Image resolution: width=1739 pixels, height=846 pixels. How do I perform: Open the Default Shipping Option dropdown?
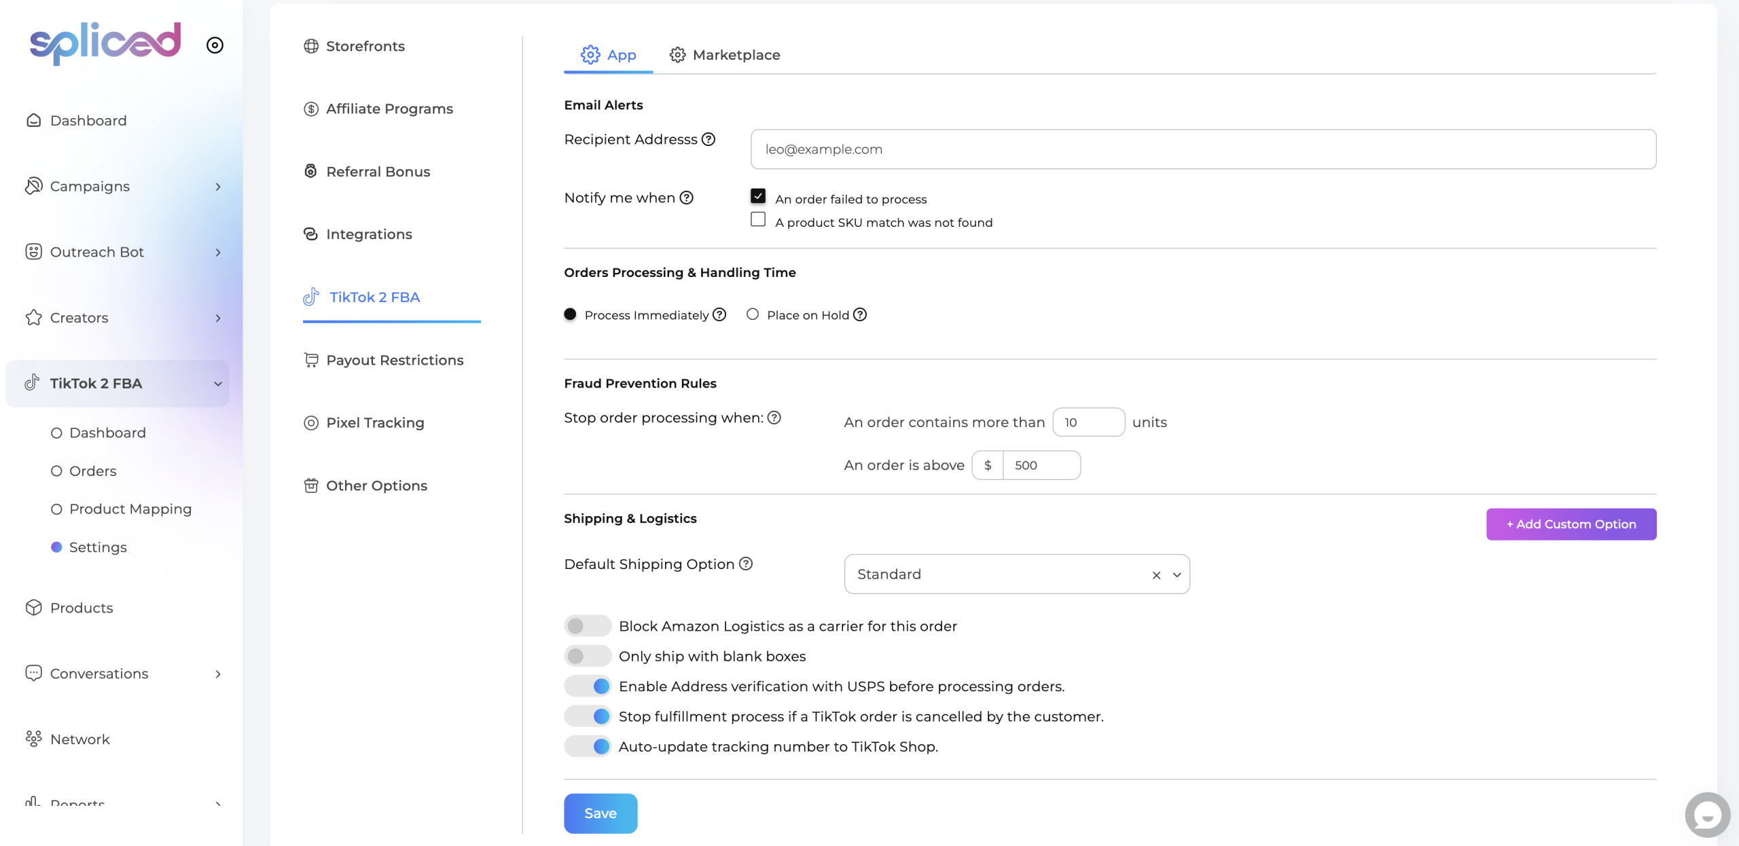coord(1177,575)
